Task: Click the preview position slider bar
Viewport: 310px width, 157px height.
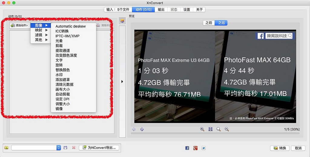Action: (x=215, y=133)
